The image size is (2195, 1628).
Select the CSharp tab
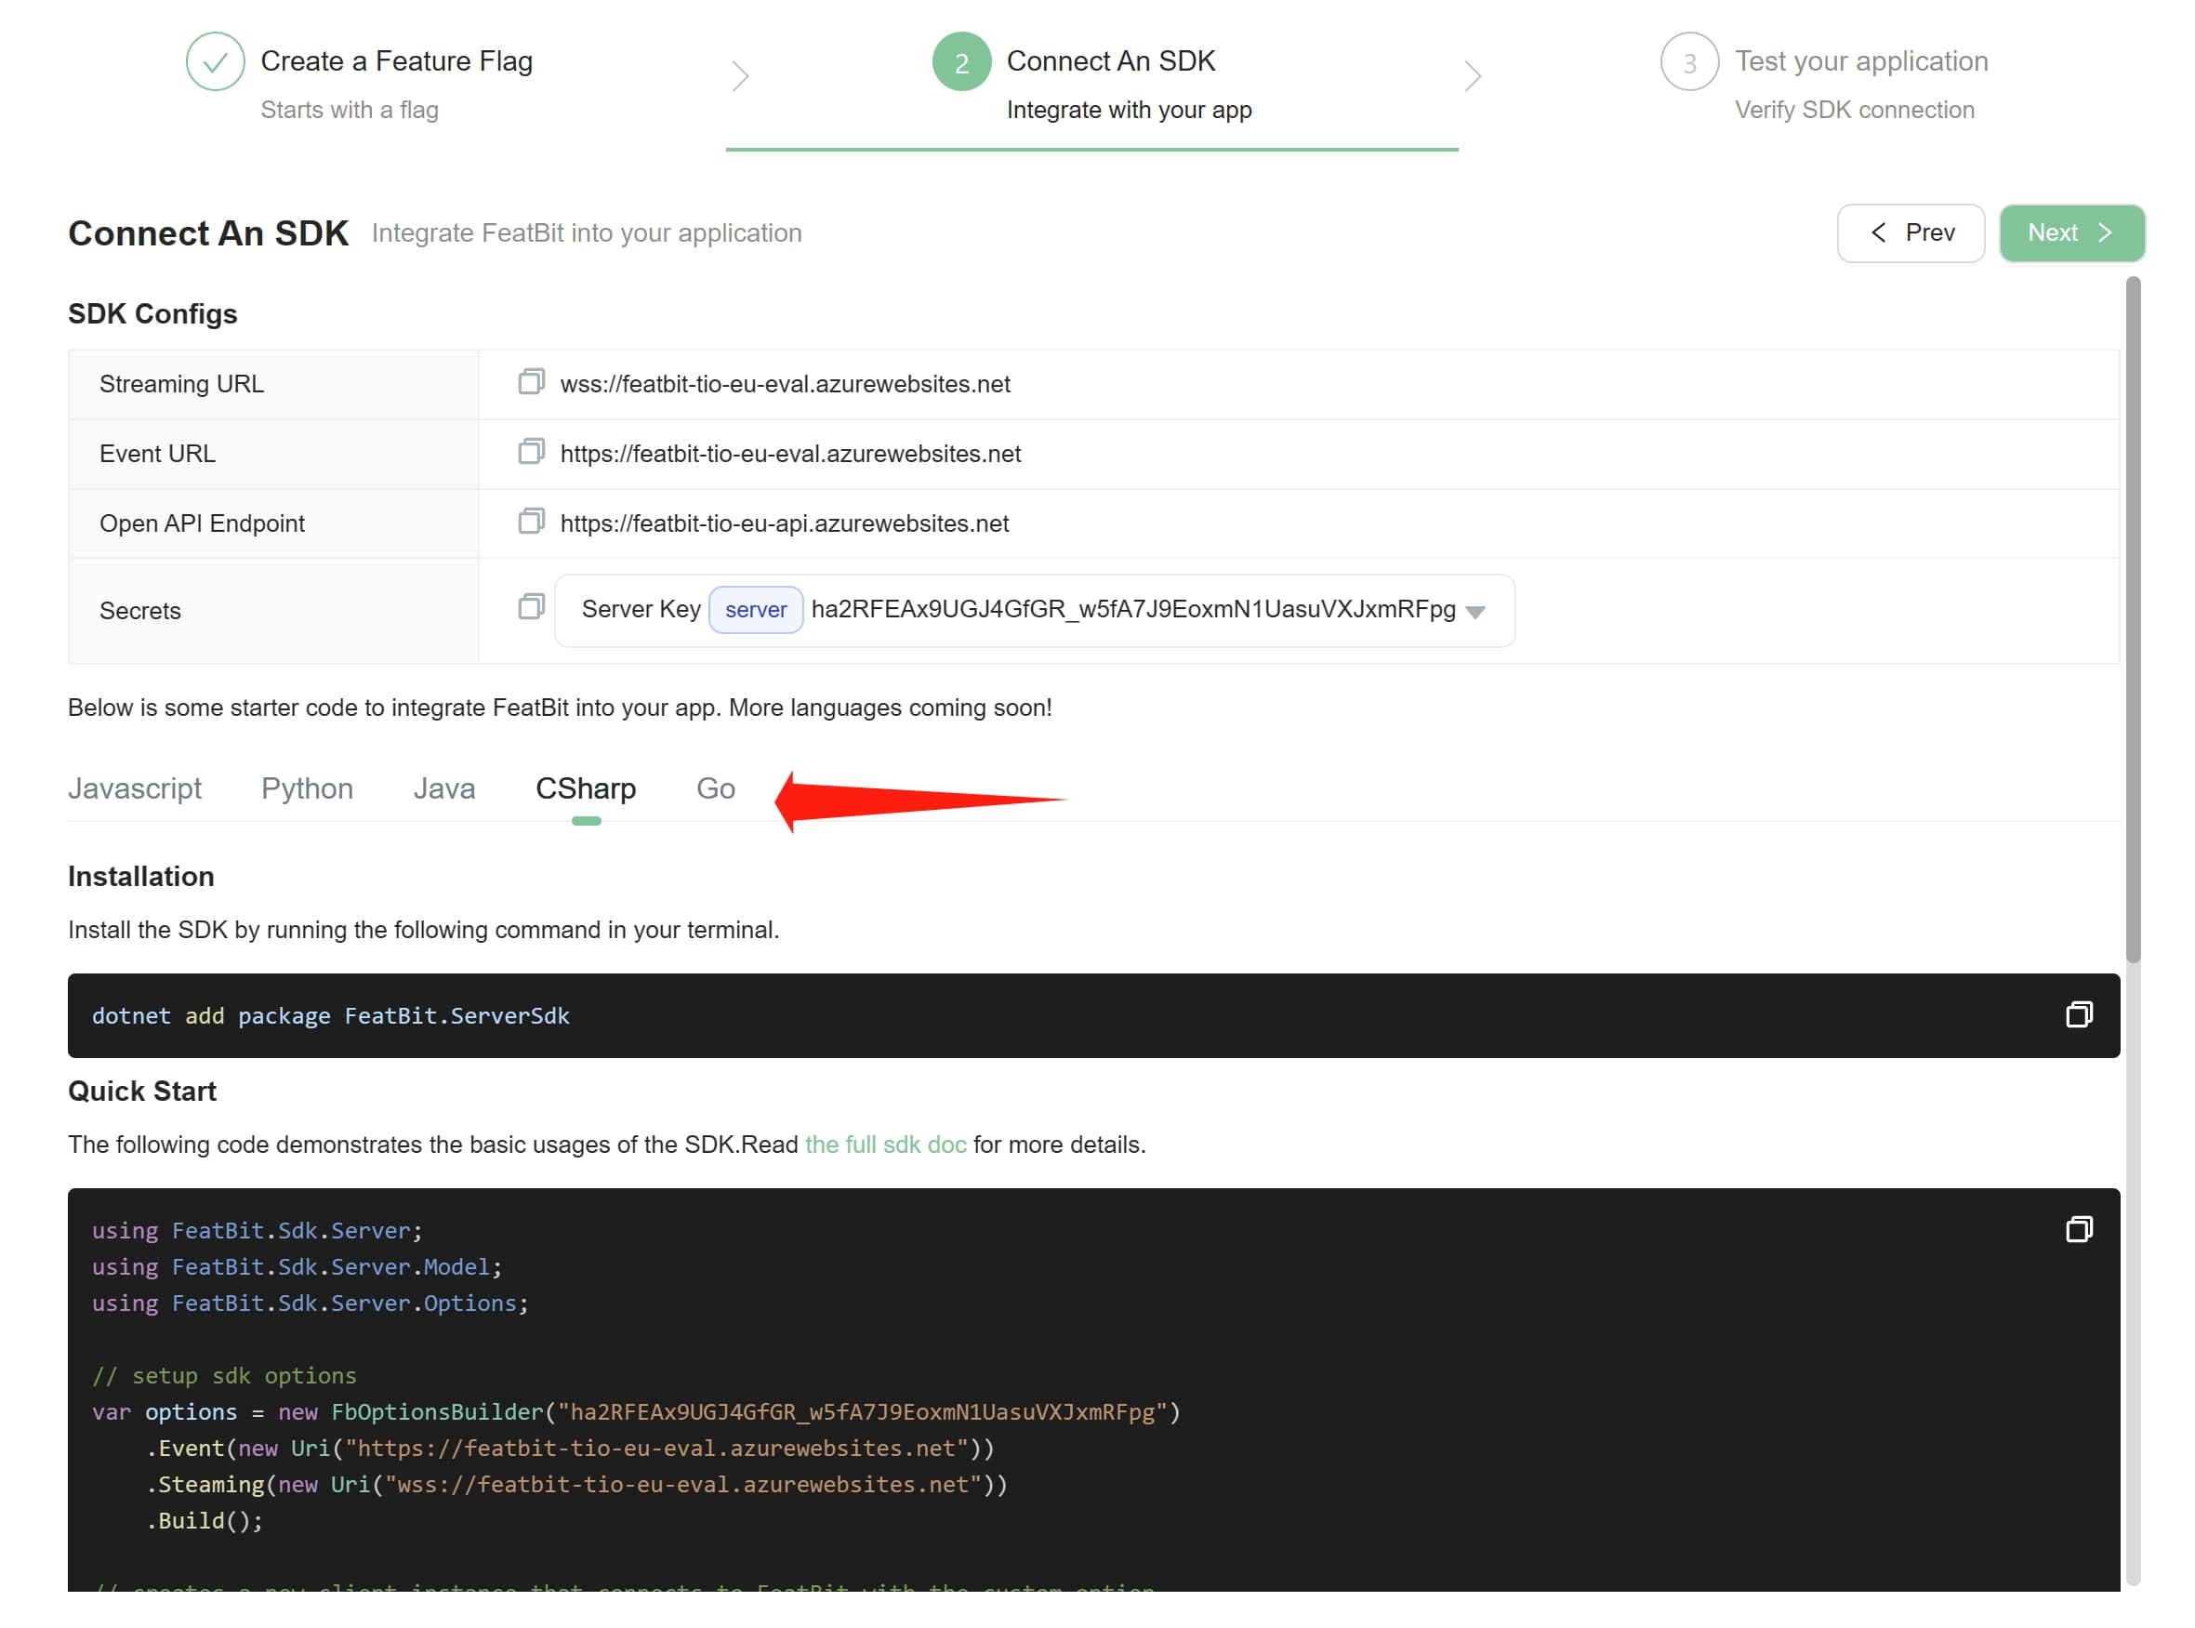click(585, 788)
